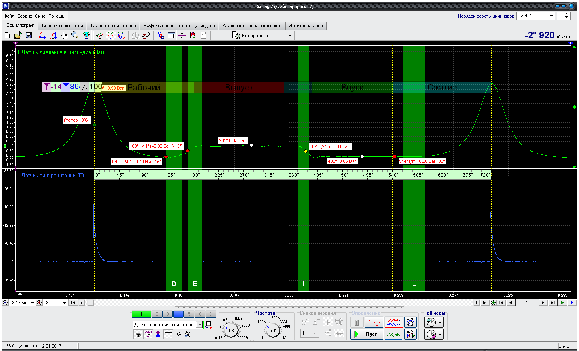Switch to the Электропитание tab

pyautogui.click(x=306, y=26)
